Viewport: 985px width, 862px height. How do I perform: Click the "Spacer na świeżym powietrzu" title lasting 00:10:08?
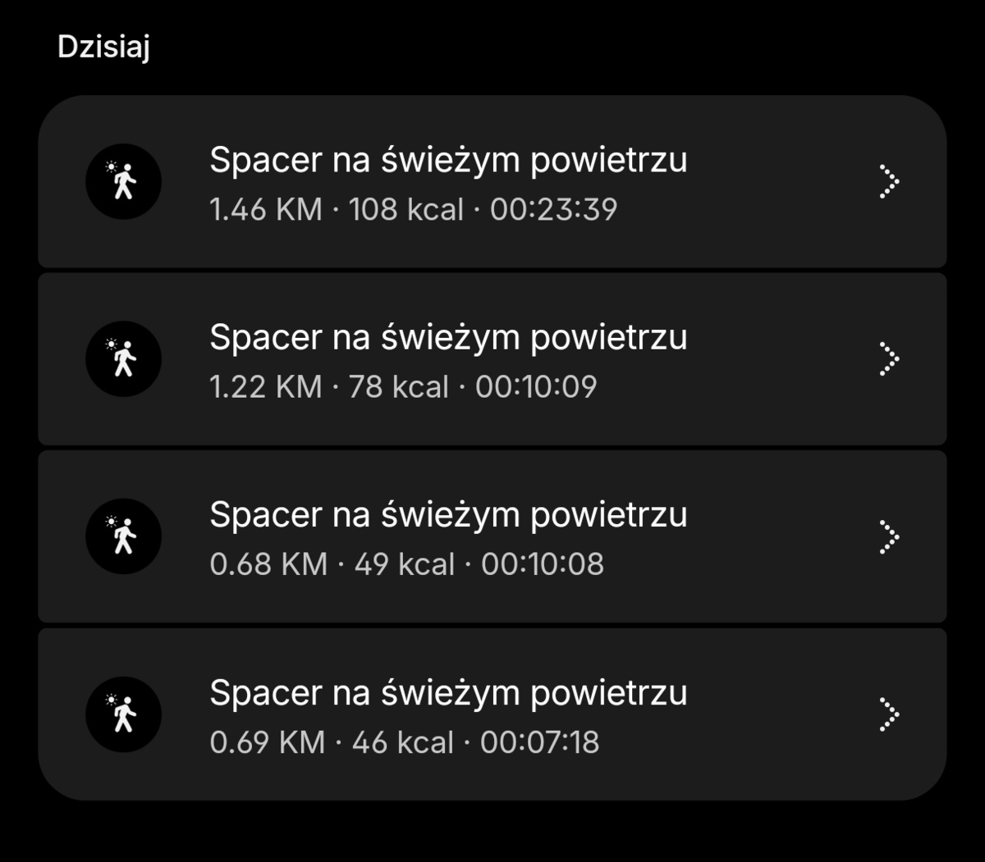click(448, 515)
